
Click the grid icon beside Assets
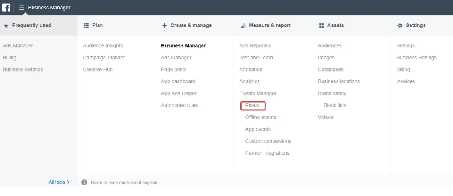tap(321, 25)
